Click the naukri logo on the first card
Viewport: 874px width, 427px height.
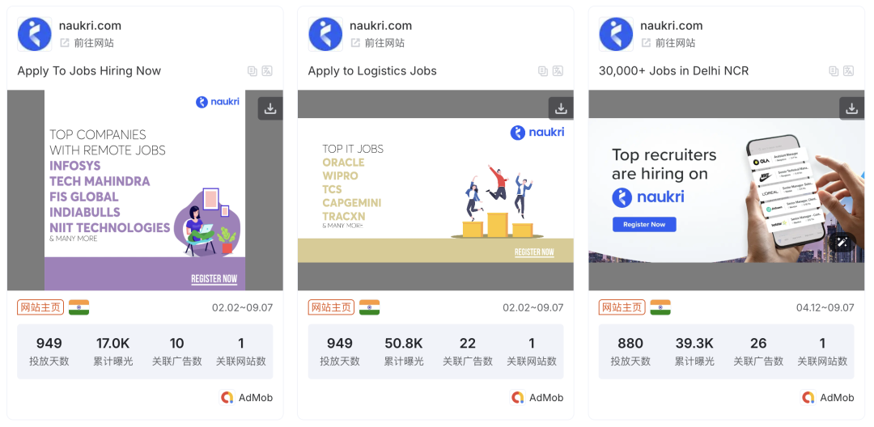click(35, 34)
